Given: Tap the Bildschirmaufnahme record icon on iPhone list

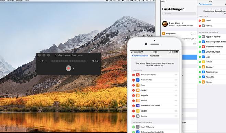Looking at the screenshot, I should coord(138,75).
